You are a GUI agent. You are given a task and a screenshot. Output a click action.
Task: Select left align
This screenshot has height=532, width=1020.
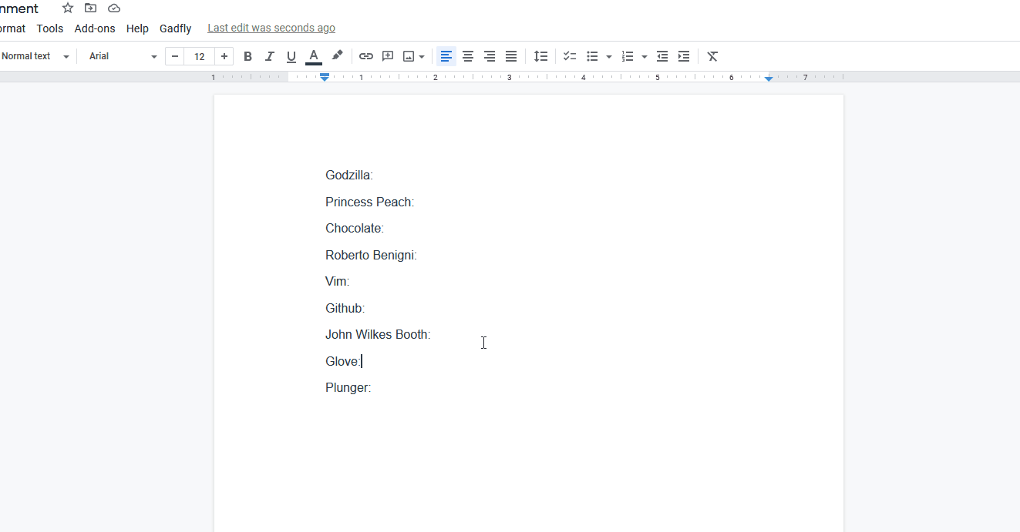click(x=446, y=56)
